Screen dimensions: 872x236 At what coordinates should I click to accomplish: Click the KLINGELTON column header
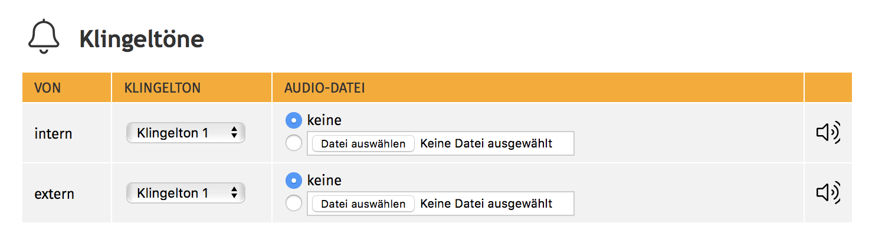tap(162, 88)
